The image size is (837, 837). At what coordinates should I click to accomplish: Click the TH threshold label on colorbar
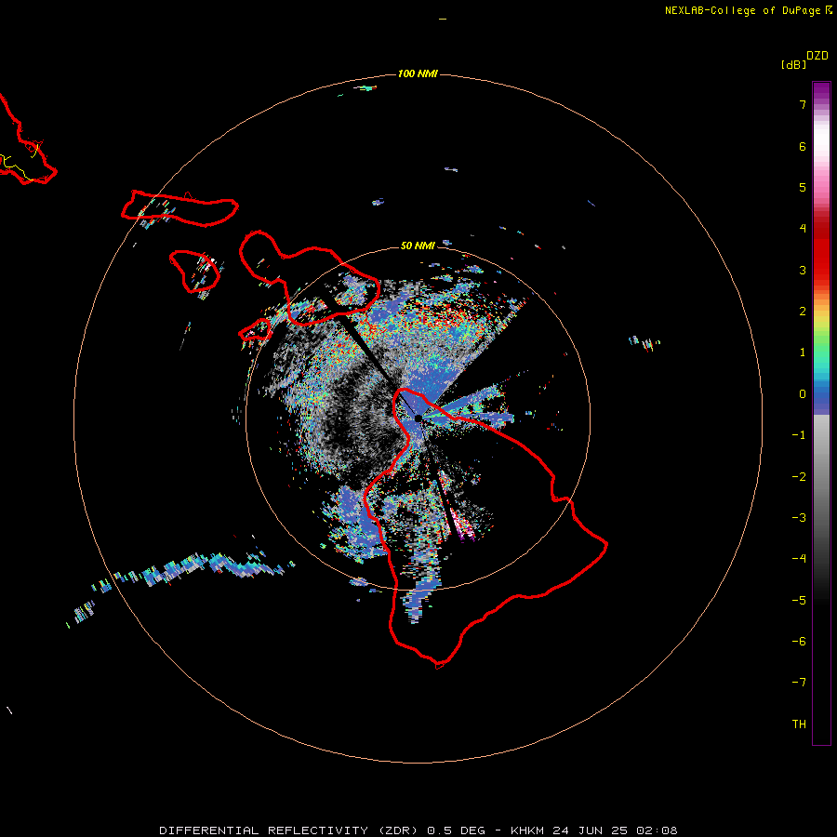click(x=799, y=724)
